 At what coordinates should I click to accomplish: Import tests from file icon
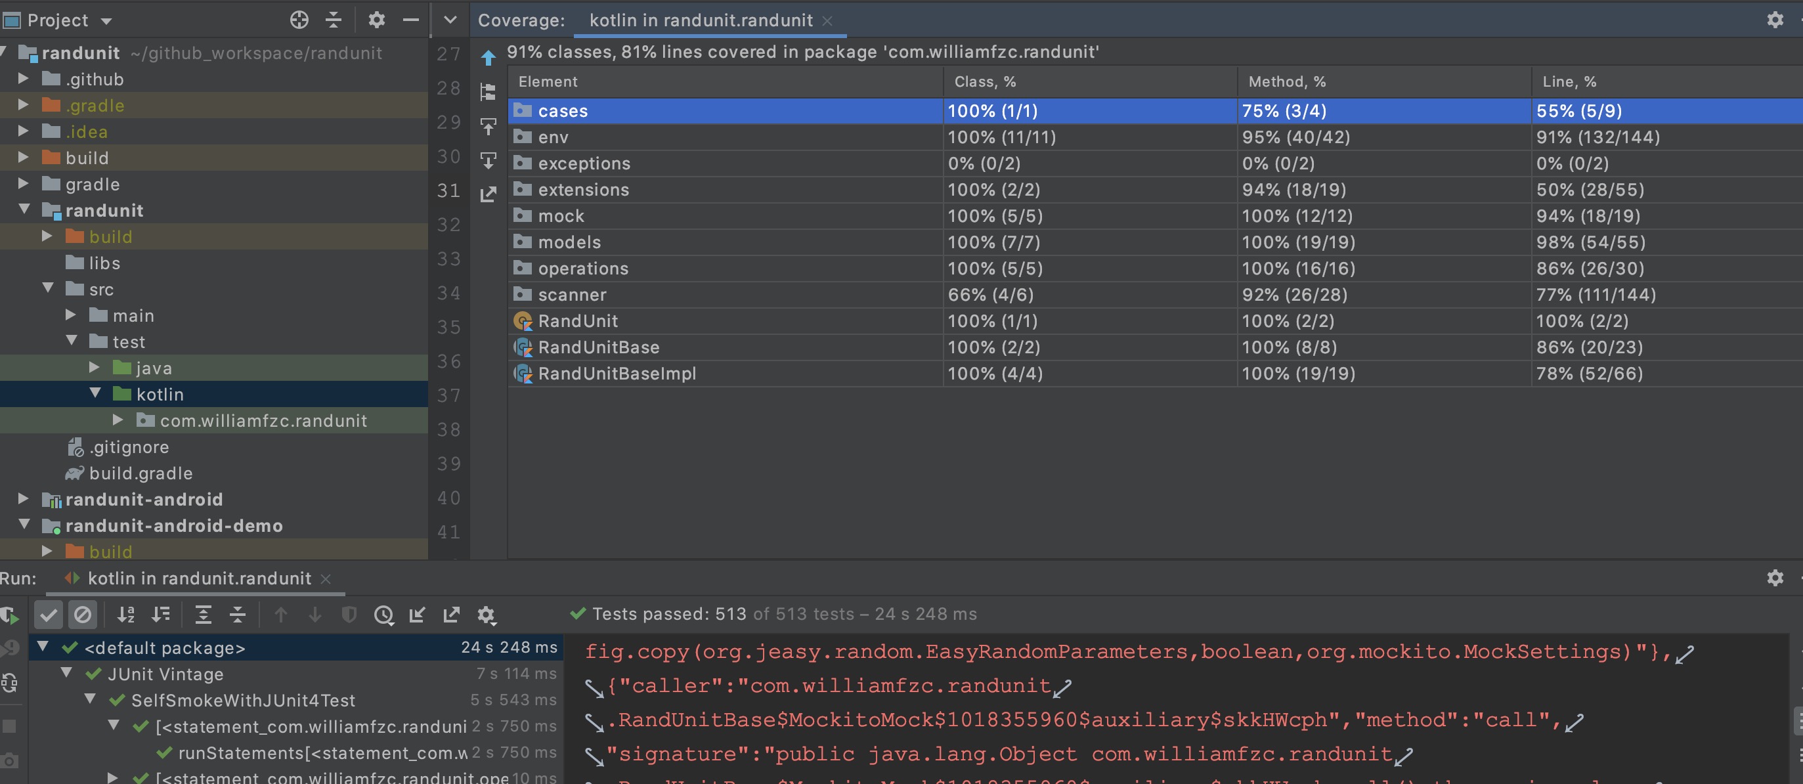point(417,615)
